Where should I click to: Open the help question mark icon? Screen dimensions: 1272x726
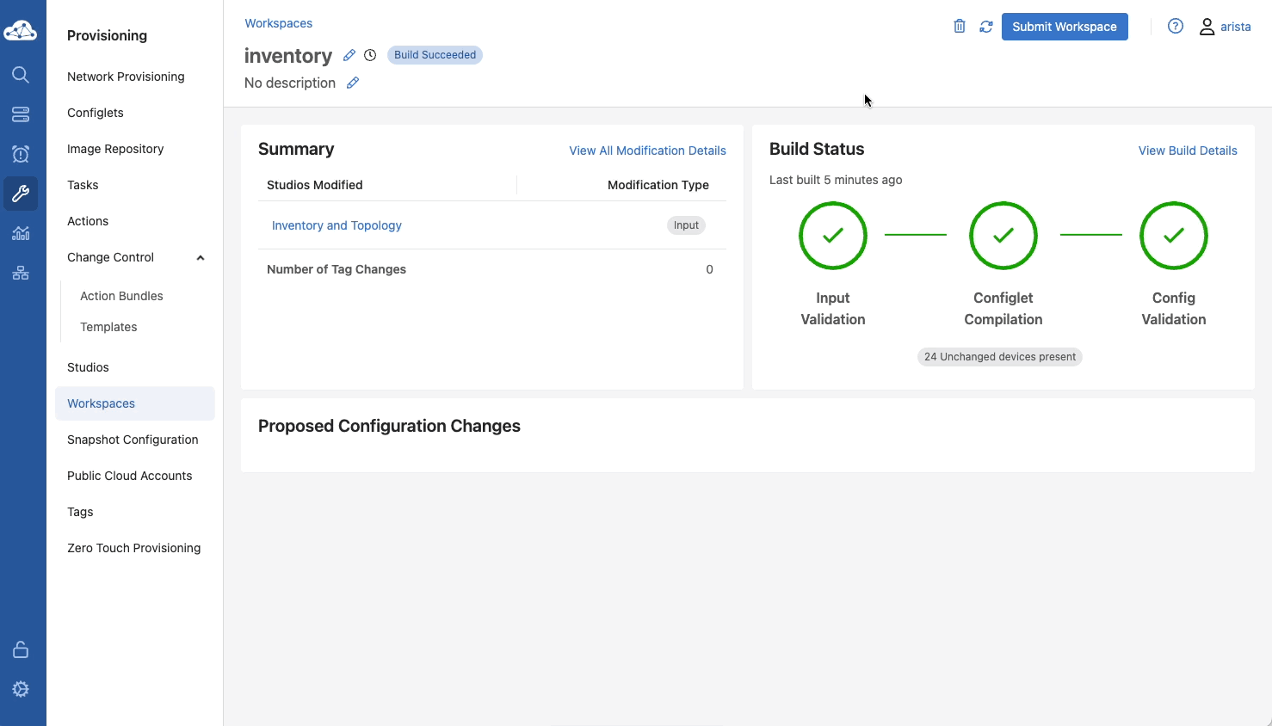[1176, 27]
